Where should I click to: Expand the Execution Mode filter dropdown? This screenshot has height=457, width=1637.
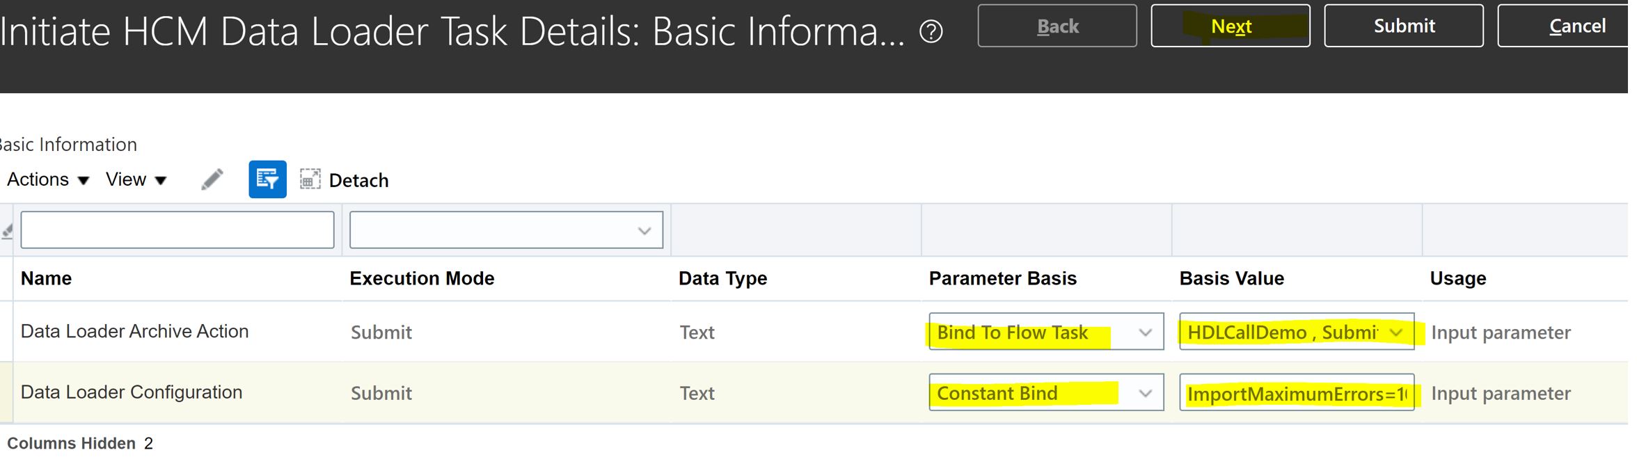click(x=644, y=230)
